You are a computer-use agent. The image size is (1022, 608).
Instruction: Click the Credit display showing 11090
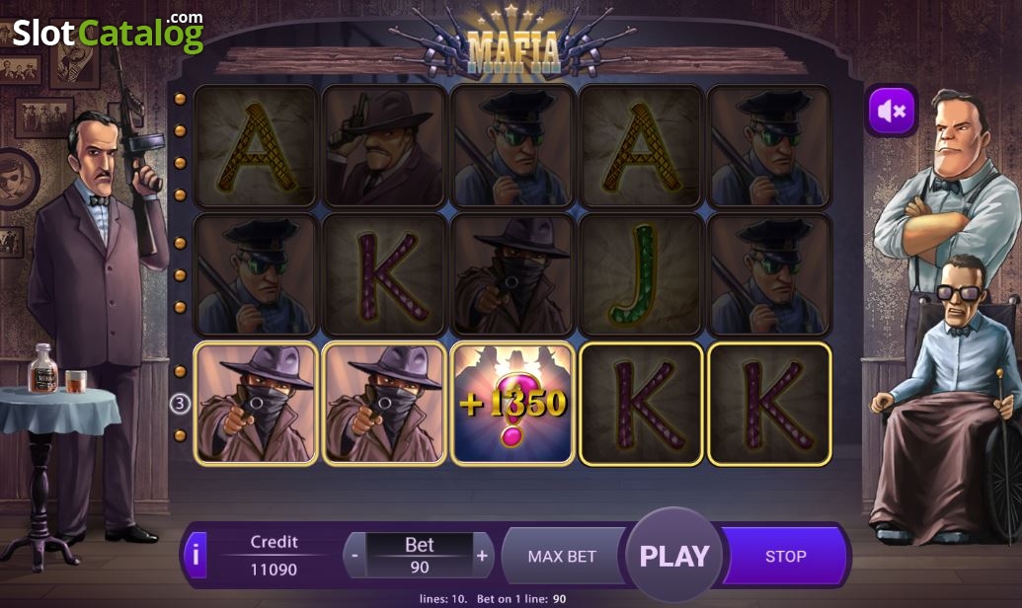[274, 569]
